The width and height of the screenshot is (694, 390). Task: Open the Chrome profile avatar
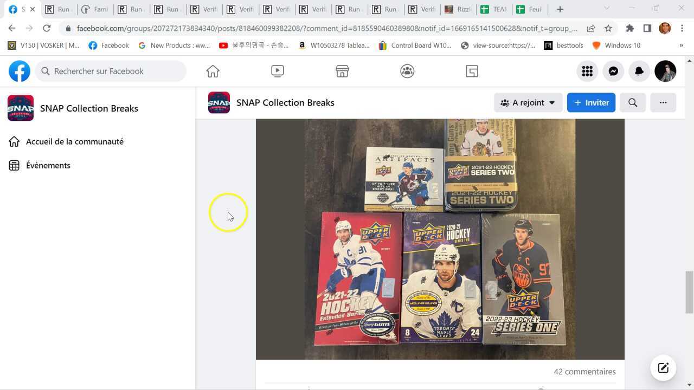point(665,28)
